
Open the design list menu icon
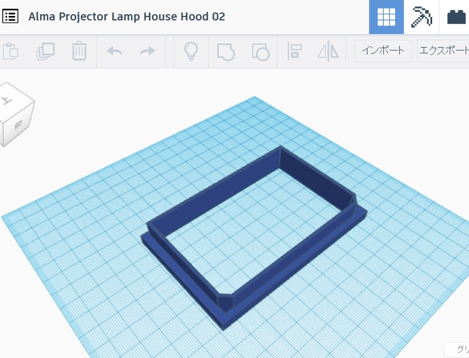10,16
